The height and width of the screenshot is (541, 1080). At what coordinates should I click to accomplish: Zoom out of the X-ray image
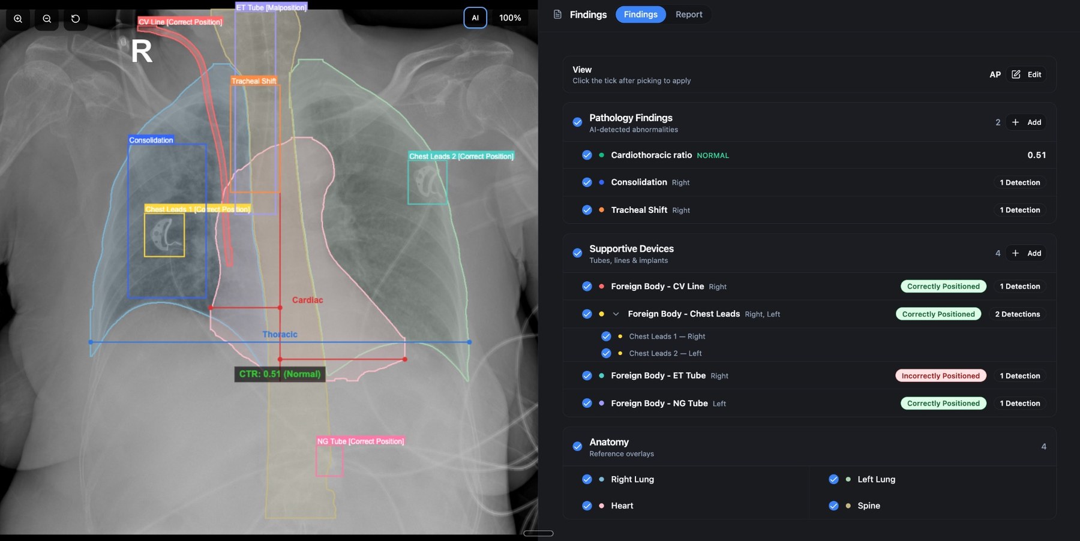point(47,19)
